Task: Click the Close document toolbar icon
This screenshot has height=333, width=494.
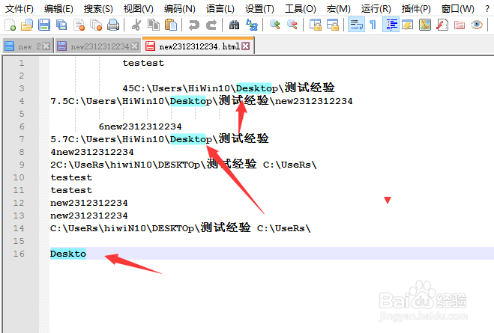Action: (79, 25)
